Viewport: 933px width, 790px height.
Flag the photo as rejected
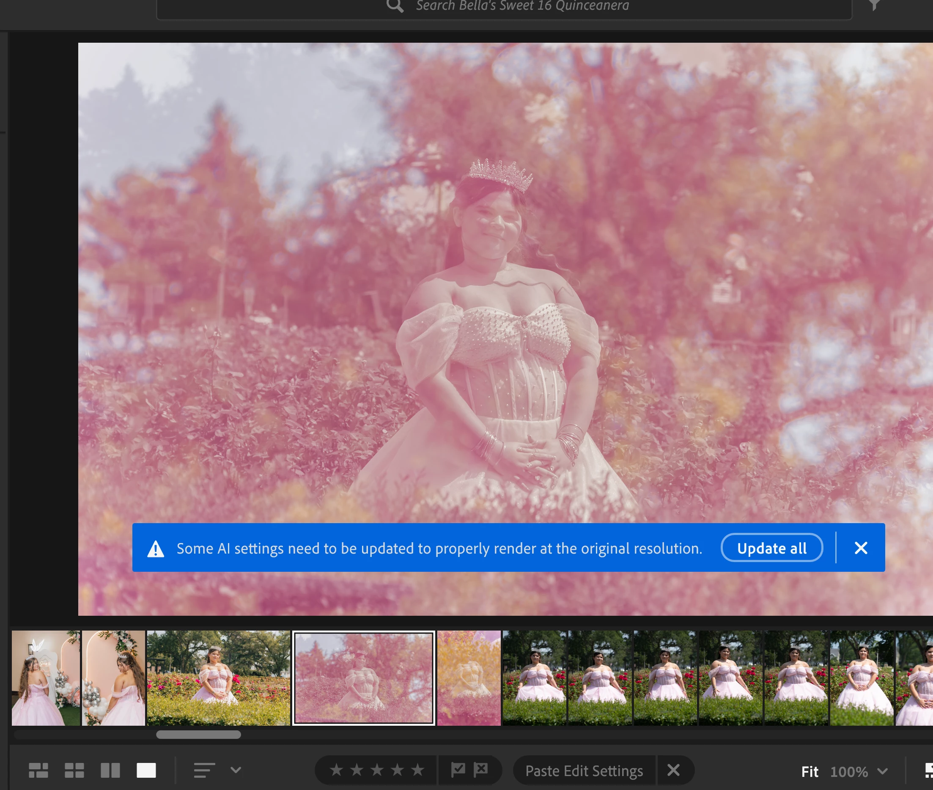coord(481,770)
